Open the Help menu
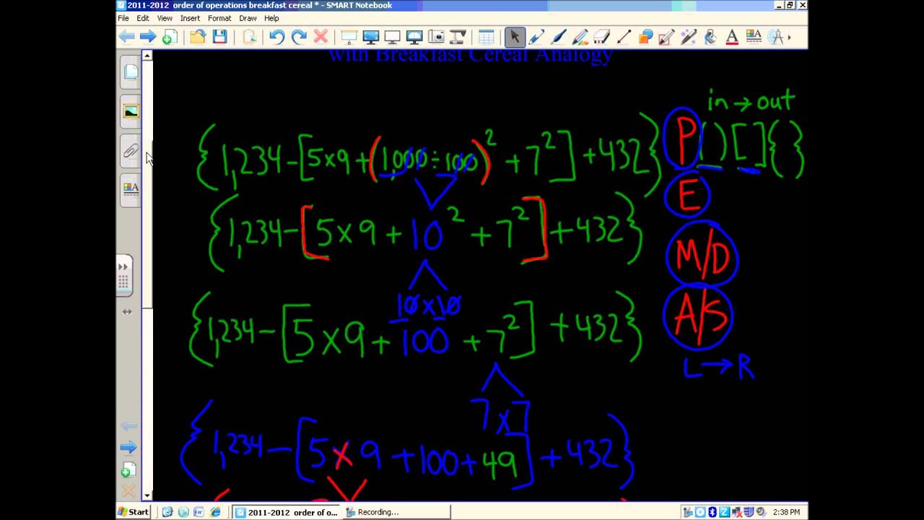 point(271,18)
